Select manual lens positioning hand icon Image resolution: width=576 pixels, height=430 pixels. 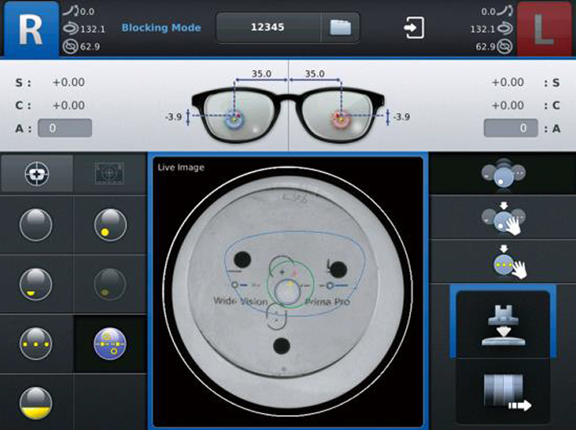click(x=503, y=218)
